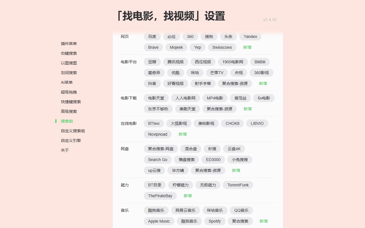Click the Yandex engine tag
This screenshot has width=365, height=228.
250,36
